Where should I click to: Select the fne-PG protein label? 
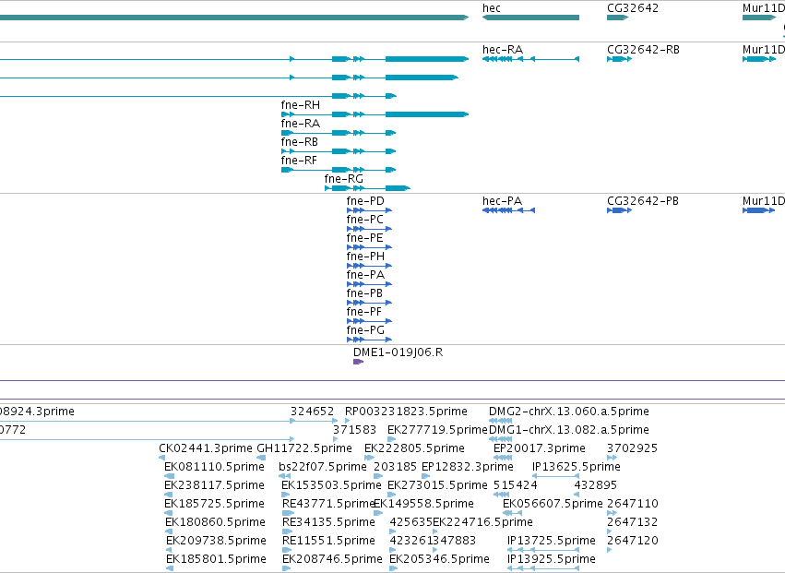click(x=365, y=330)
